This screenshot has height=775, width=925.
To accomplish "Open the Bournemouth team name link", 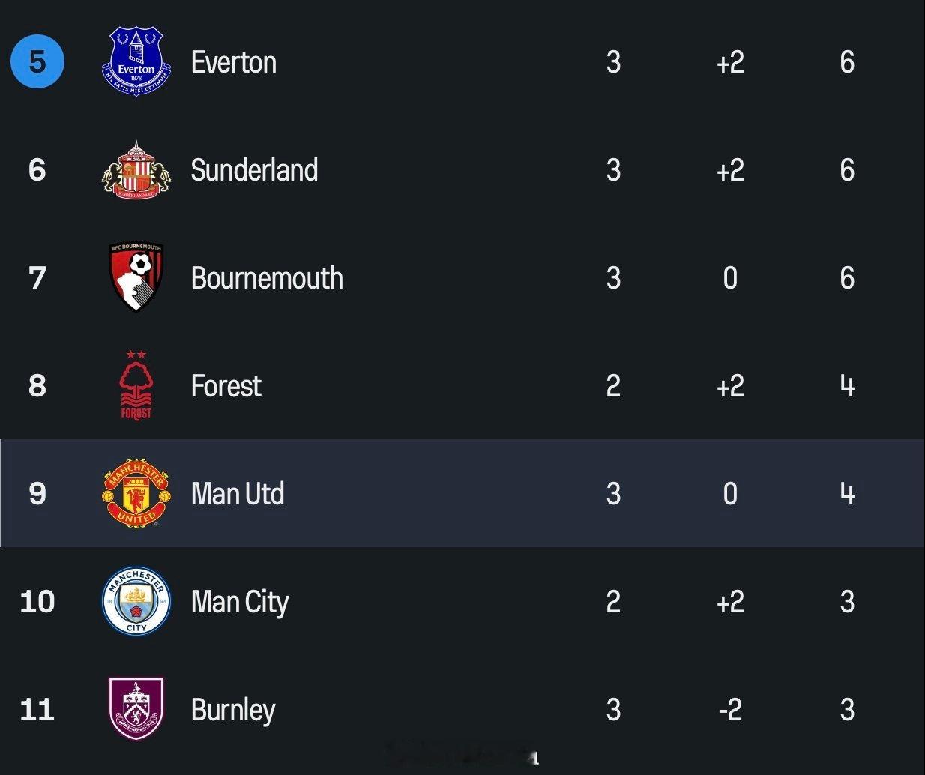I will [x=267, y=278].
